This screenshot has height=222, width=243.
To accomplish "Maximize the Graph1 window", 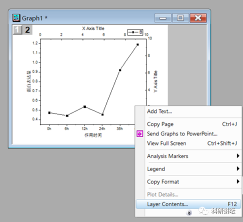I will point(180,18).
